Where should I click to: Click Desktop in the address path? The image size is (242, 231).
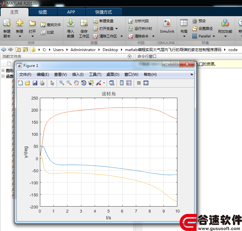coord(110,50)
